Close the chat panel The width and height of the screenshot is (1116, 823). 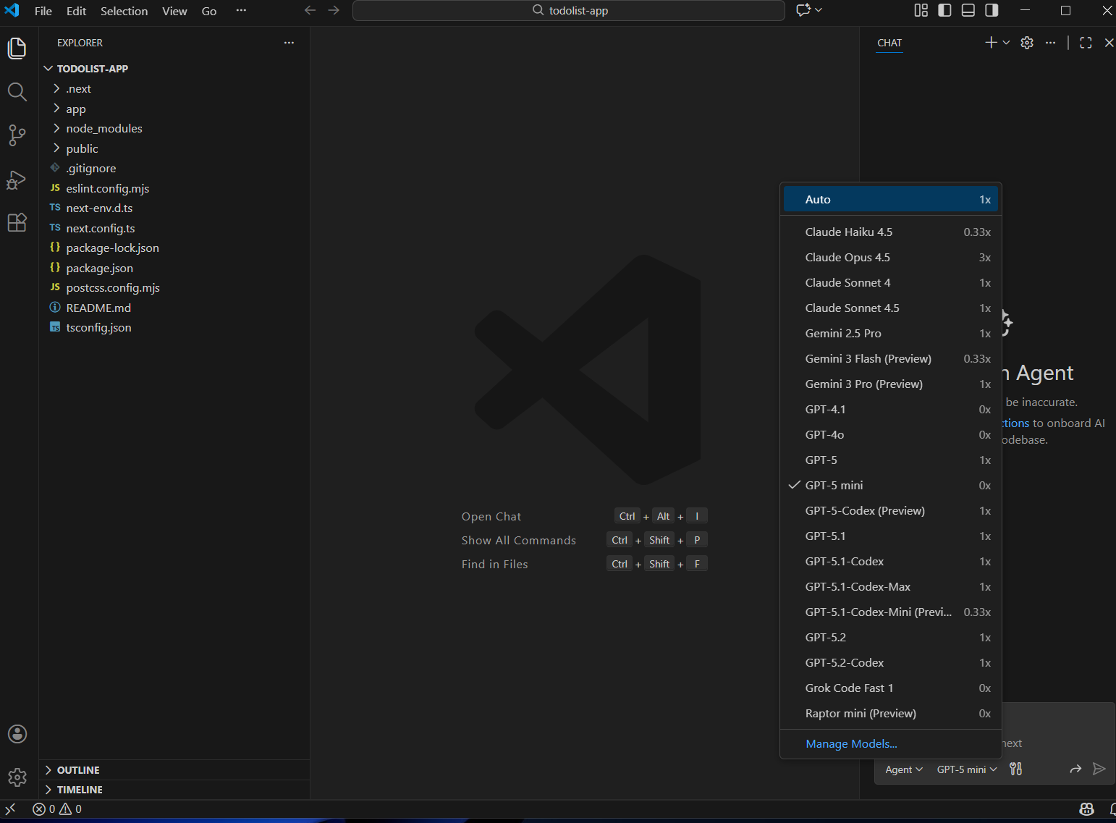click(x=1109, y=43)
